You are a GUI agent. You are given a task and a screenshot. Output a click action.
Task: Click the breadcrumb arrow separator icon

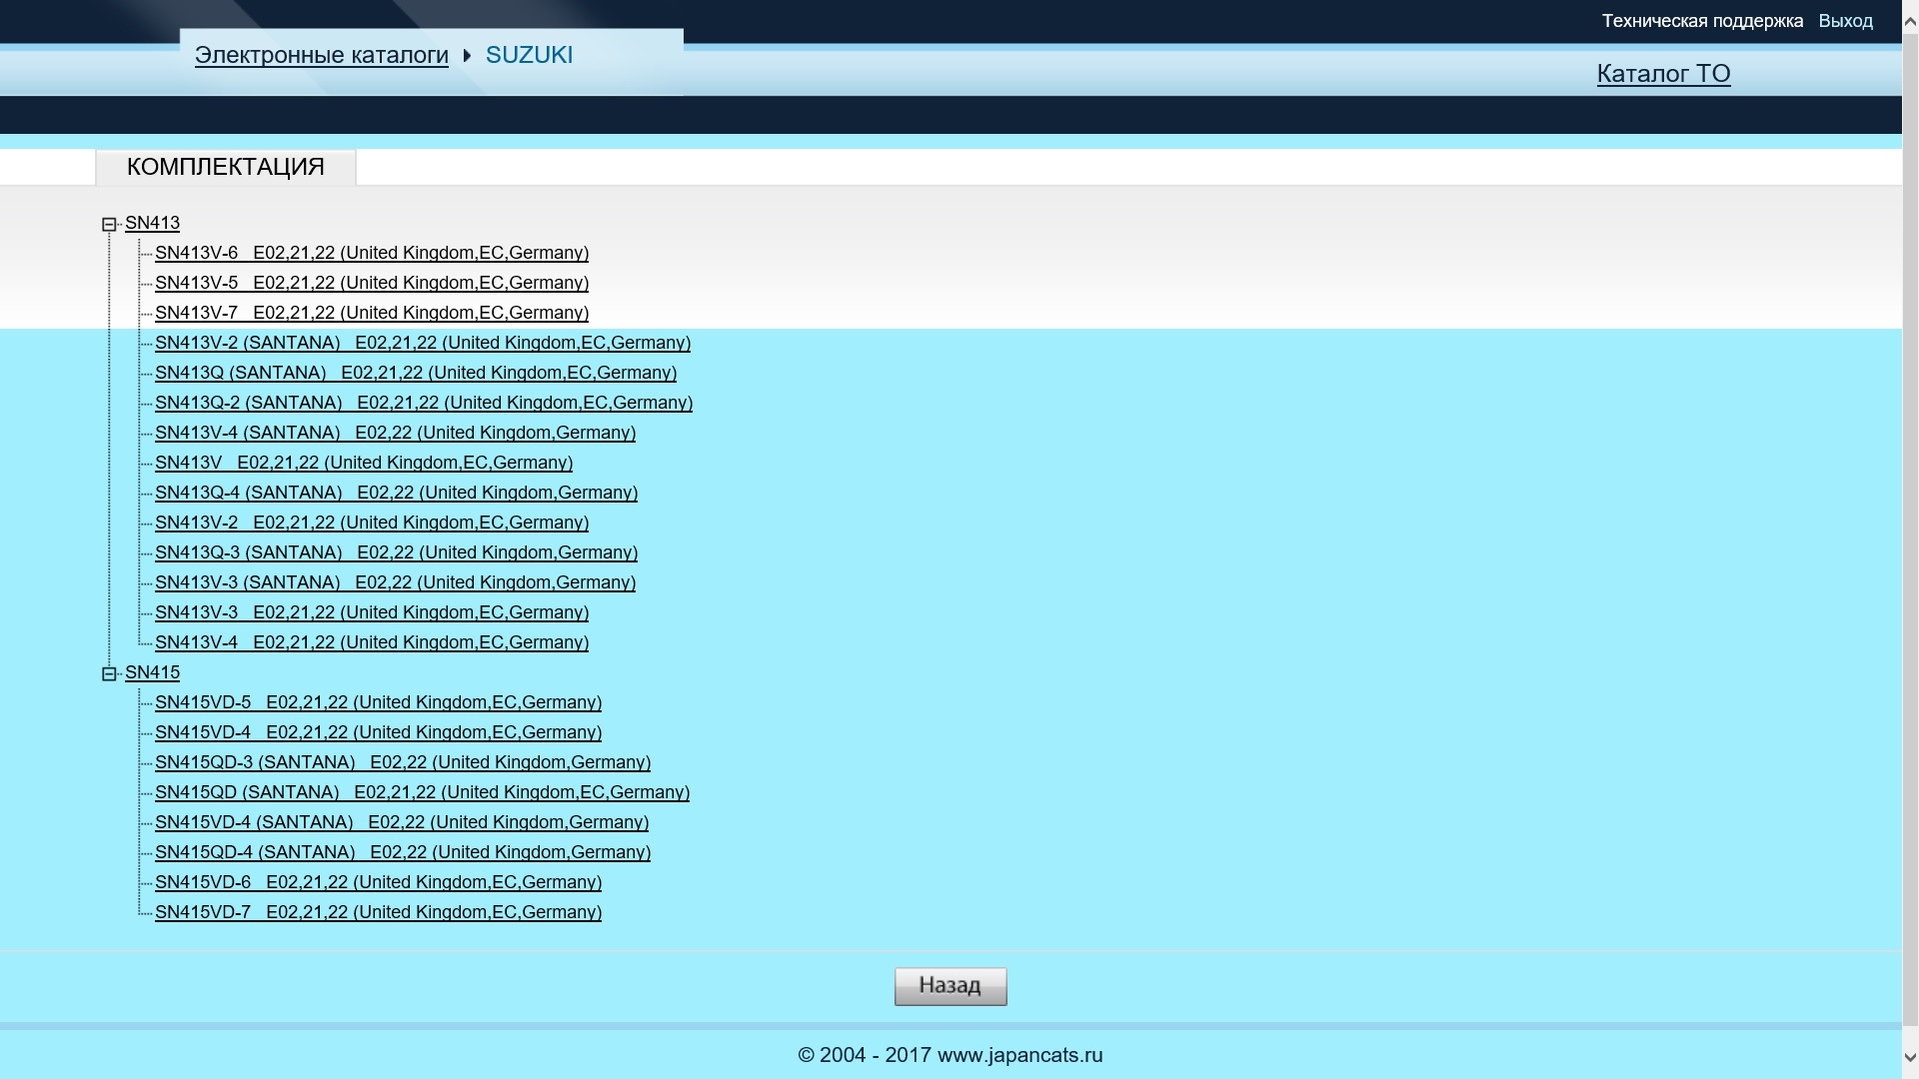tap(467, 56)
